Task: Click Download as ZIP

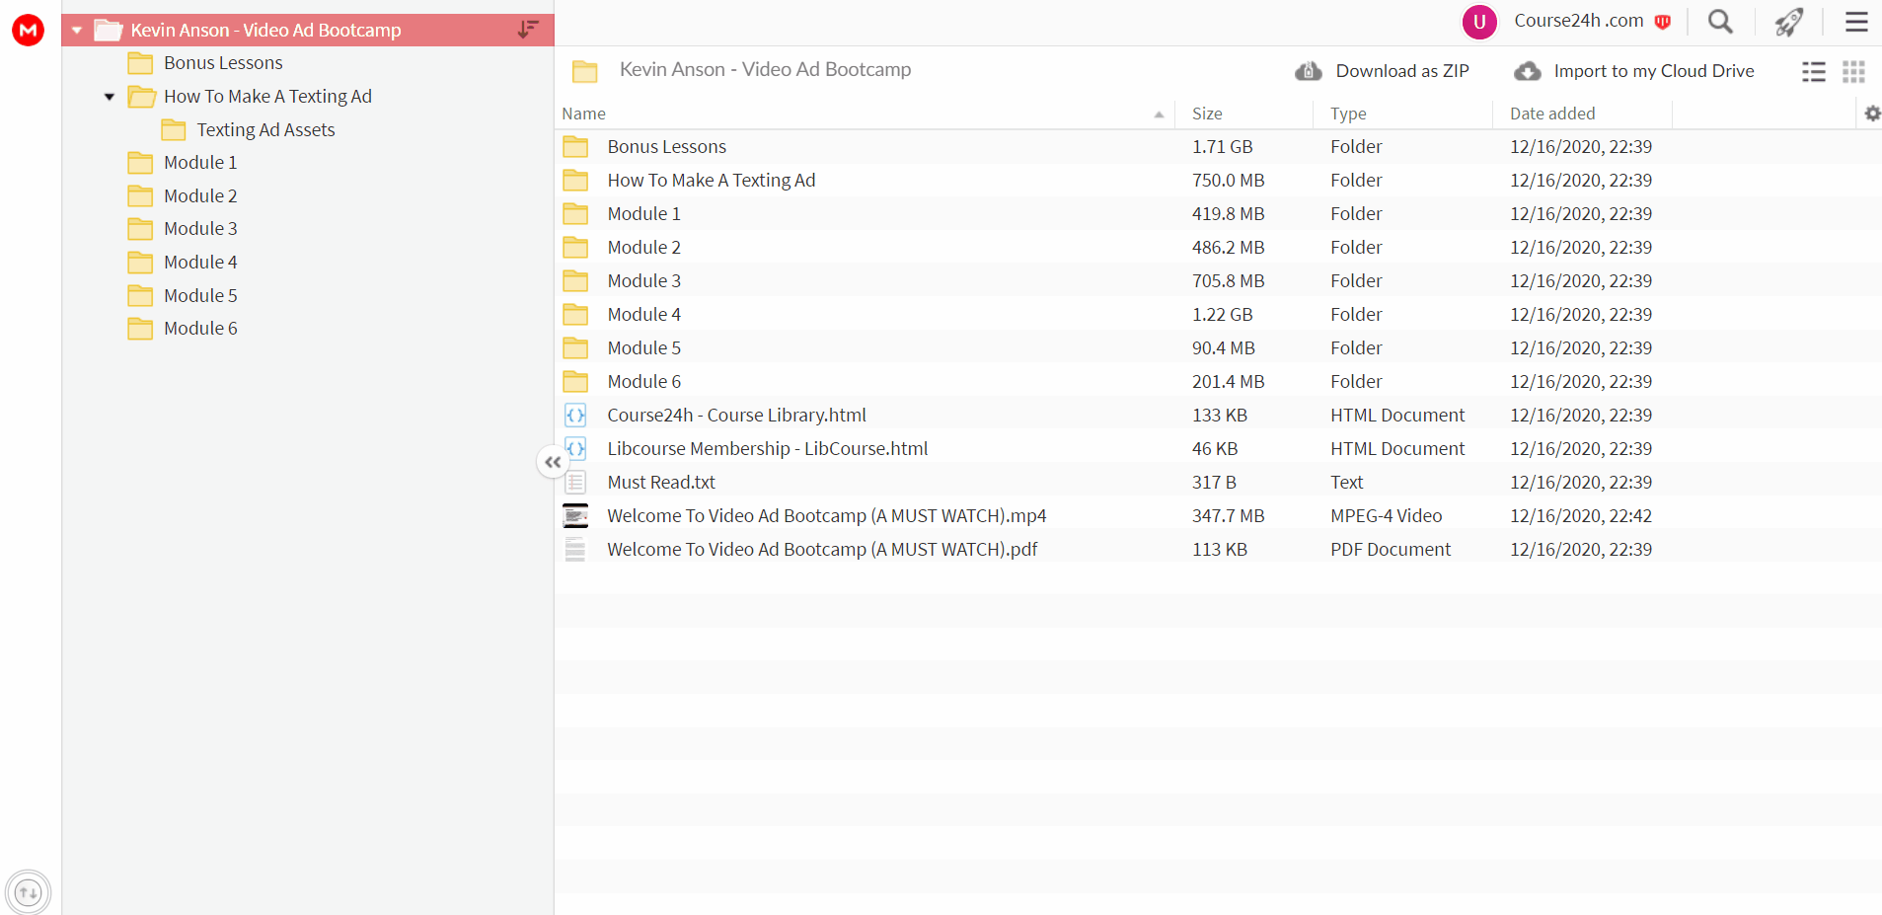Action: 1383,71
